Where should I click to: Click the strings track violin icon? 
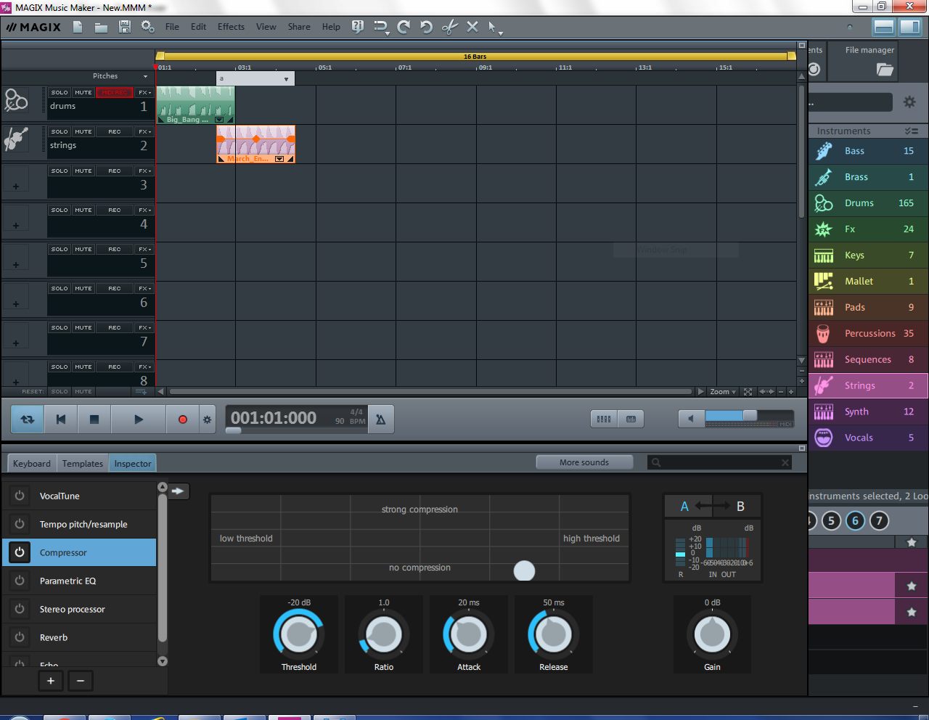pyautogui.click(x=15, y=139)
